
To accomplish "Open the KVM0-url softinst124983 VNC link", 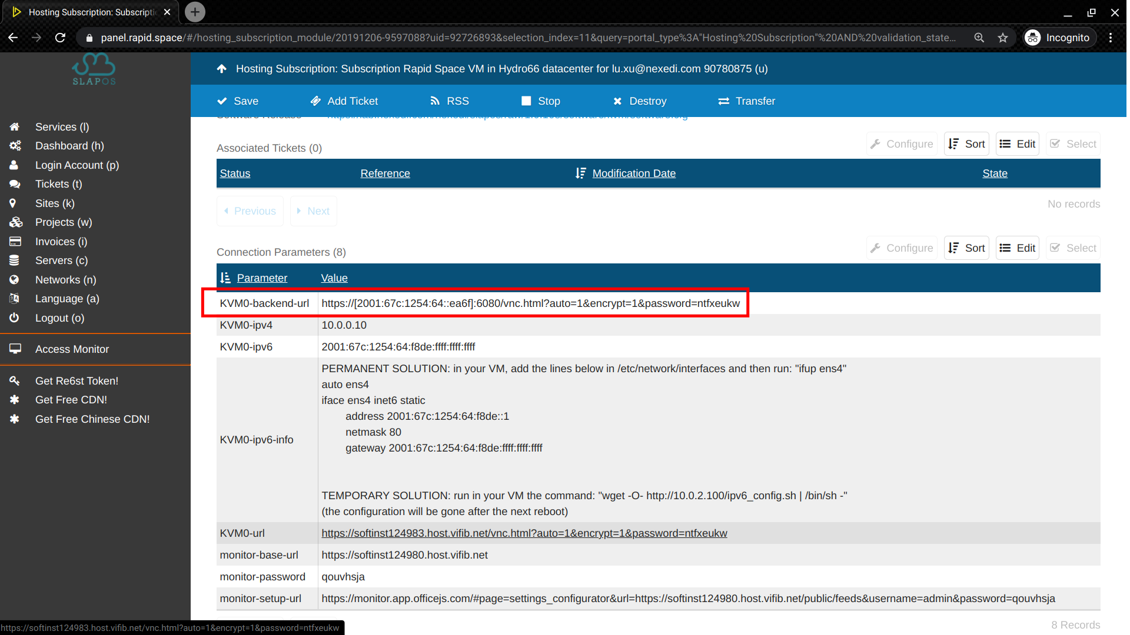I will (524, 533).
